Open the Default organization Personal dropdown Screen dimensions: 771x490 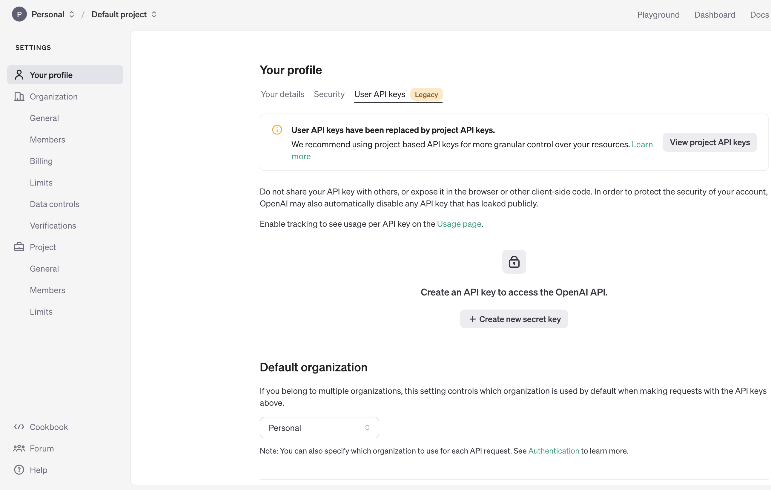(x=319, y=428)
